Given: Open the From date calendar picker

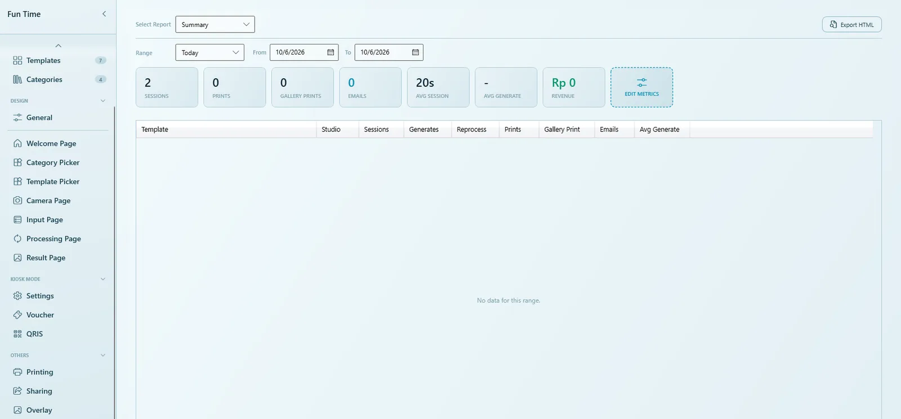Looking at the screenshot, I should [x=331, y=52].
